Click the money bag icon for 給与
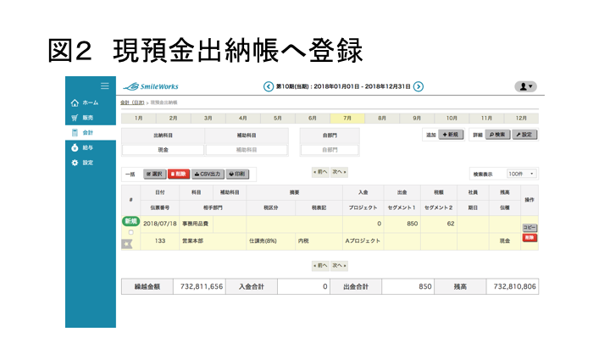This screenshot has height=343, width=610. pyautogui.click(x=75, y=147)
